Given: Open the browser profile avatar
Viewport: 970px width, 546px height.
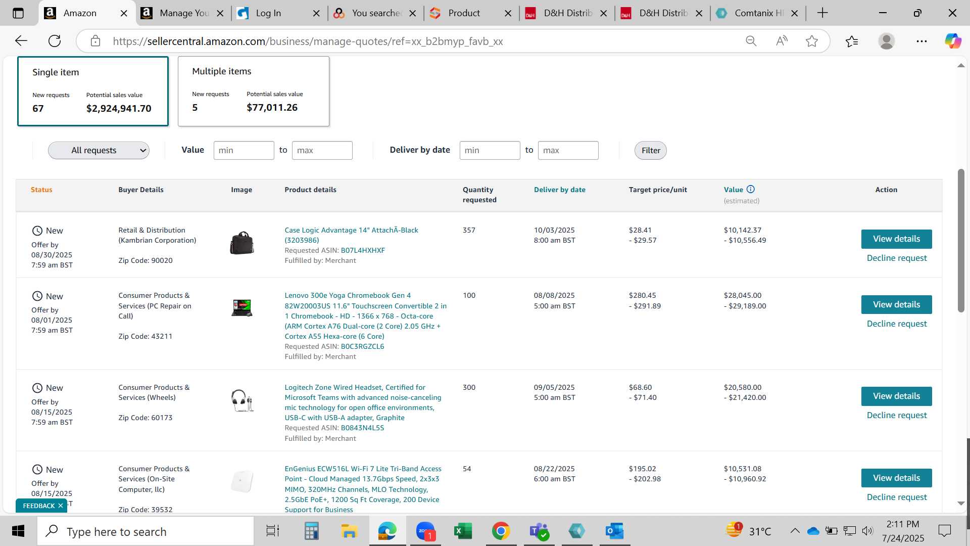Looking at the screenshot, I should point(887,41).
